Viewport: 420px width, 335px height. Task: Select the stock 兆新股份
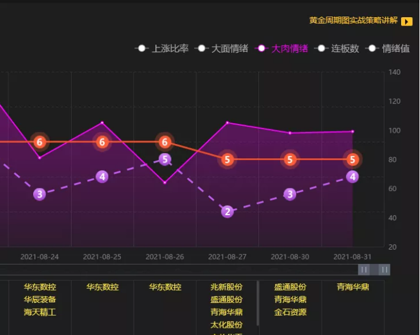226,287
